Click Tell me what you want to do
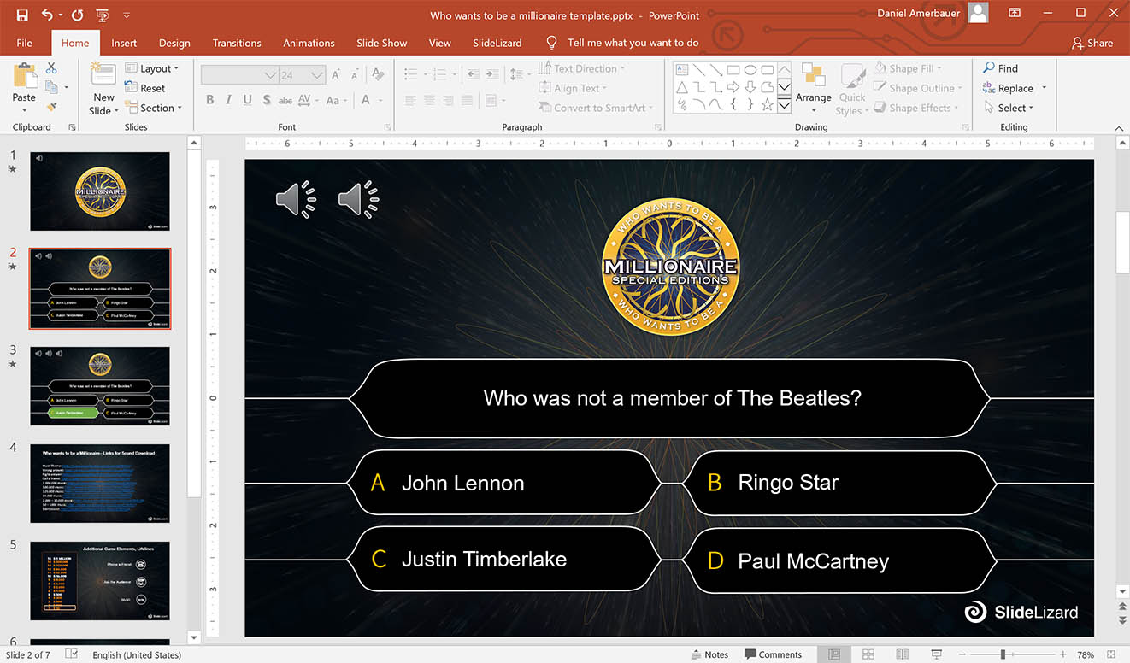1130x663 pixels. (x=622, y=43)
